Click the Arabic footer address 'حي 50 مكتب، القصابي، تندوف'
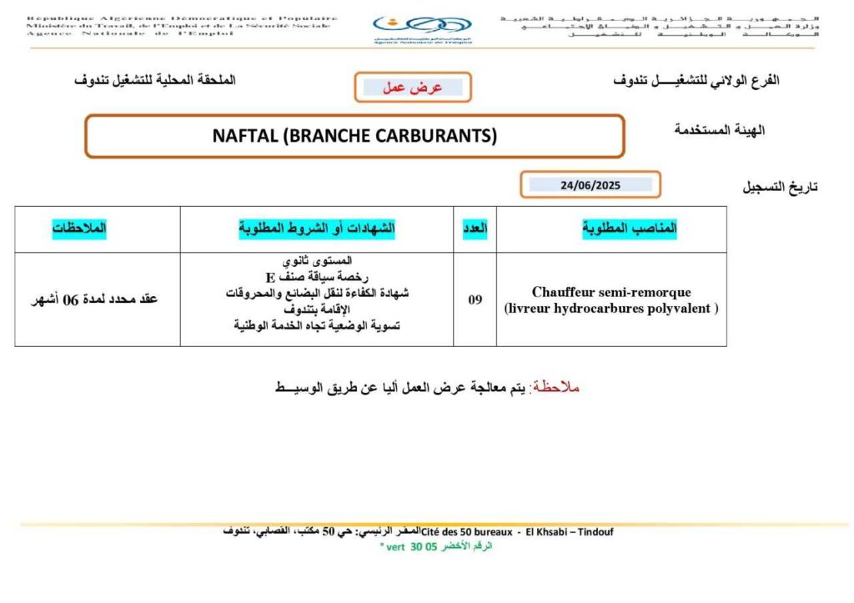 289,531
